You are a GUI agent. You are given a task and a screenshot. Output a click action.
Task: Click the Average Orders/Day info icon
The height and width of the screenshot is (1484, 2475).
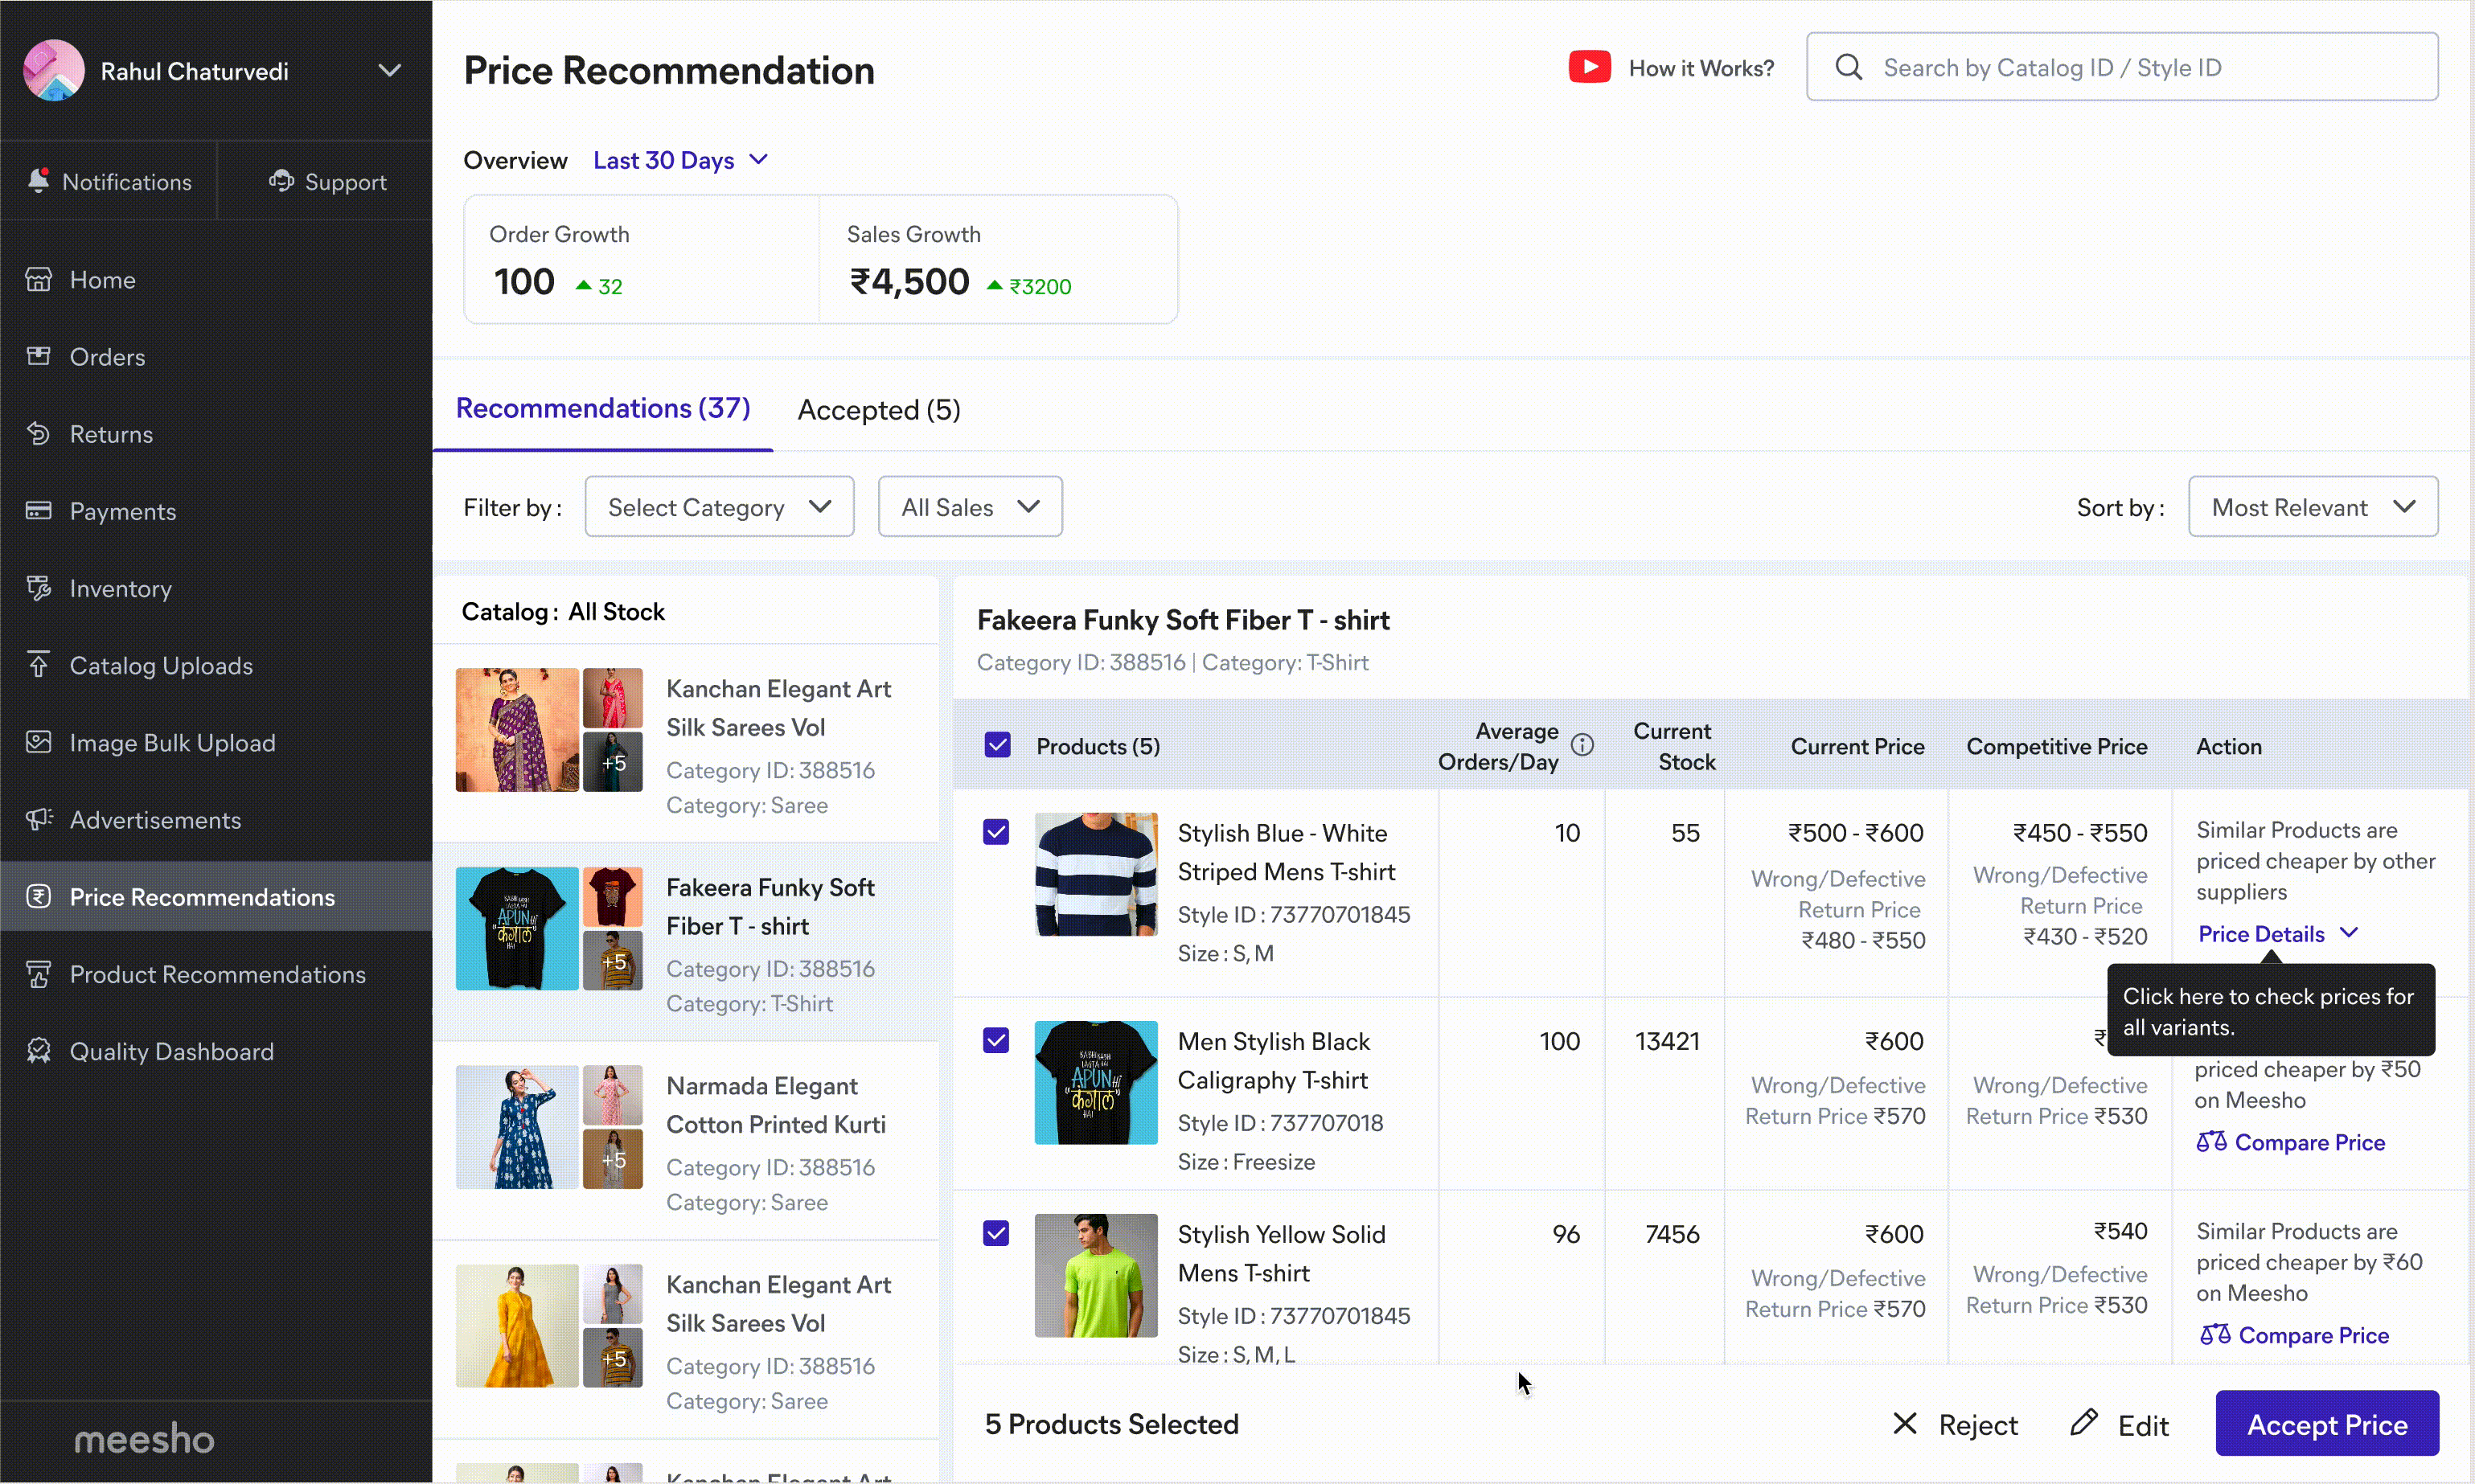[1582, 745]
